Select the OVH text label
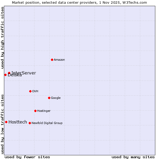 [35, 91]
